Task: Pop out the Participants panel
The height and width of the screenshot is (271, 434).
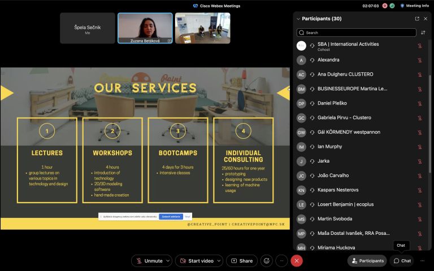Action: tap(417, 19)
